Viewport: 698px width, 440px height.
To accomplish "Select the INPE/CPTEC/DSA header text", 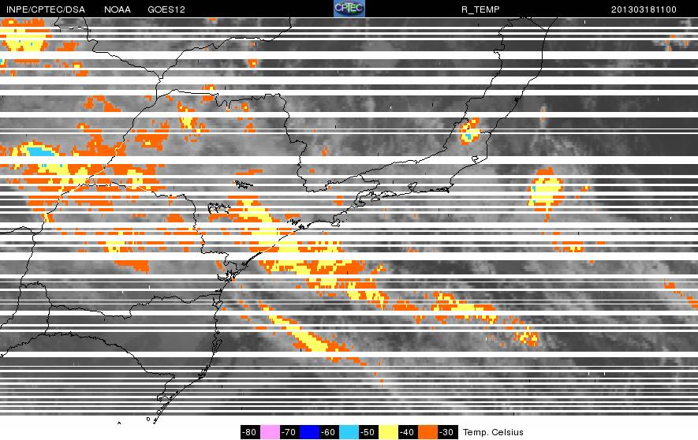I will click(x=46, y=9).
